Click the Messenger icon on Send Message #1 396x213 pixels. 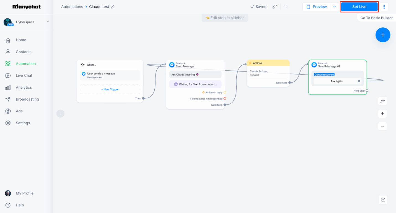314,65
